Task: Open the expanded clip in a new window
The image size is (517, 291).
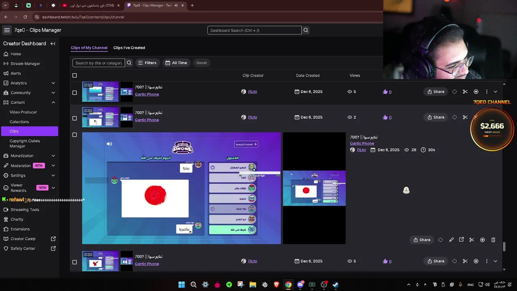Action: click(x=462, y=240)
